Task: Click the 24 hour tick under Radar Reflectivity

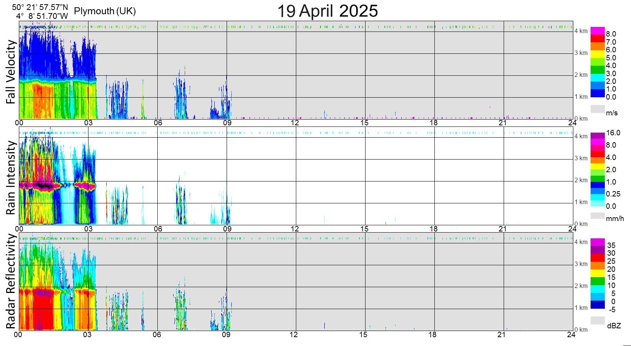Action: coord(571,334)
